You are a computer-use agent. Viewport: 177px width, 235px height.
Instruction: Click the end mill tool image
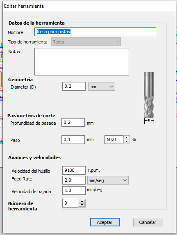click(149, 98)
